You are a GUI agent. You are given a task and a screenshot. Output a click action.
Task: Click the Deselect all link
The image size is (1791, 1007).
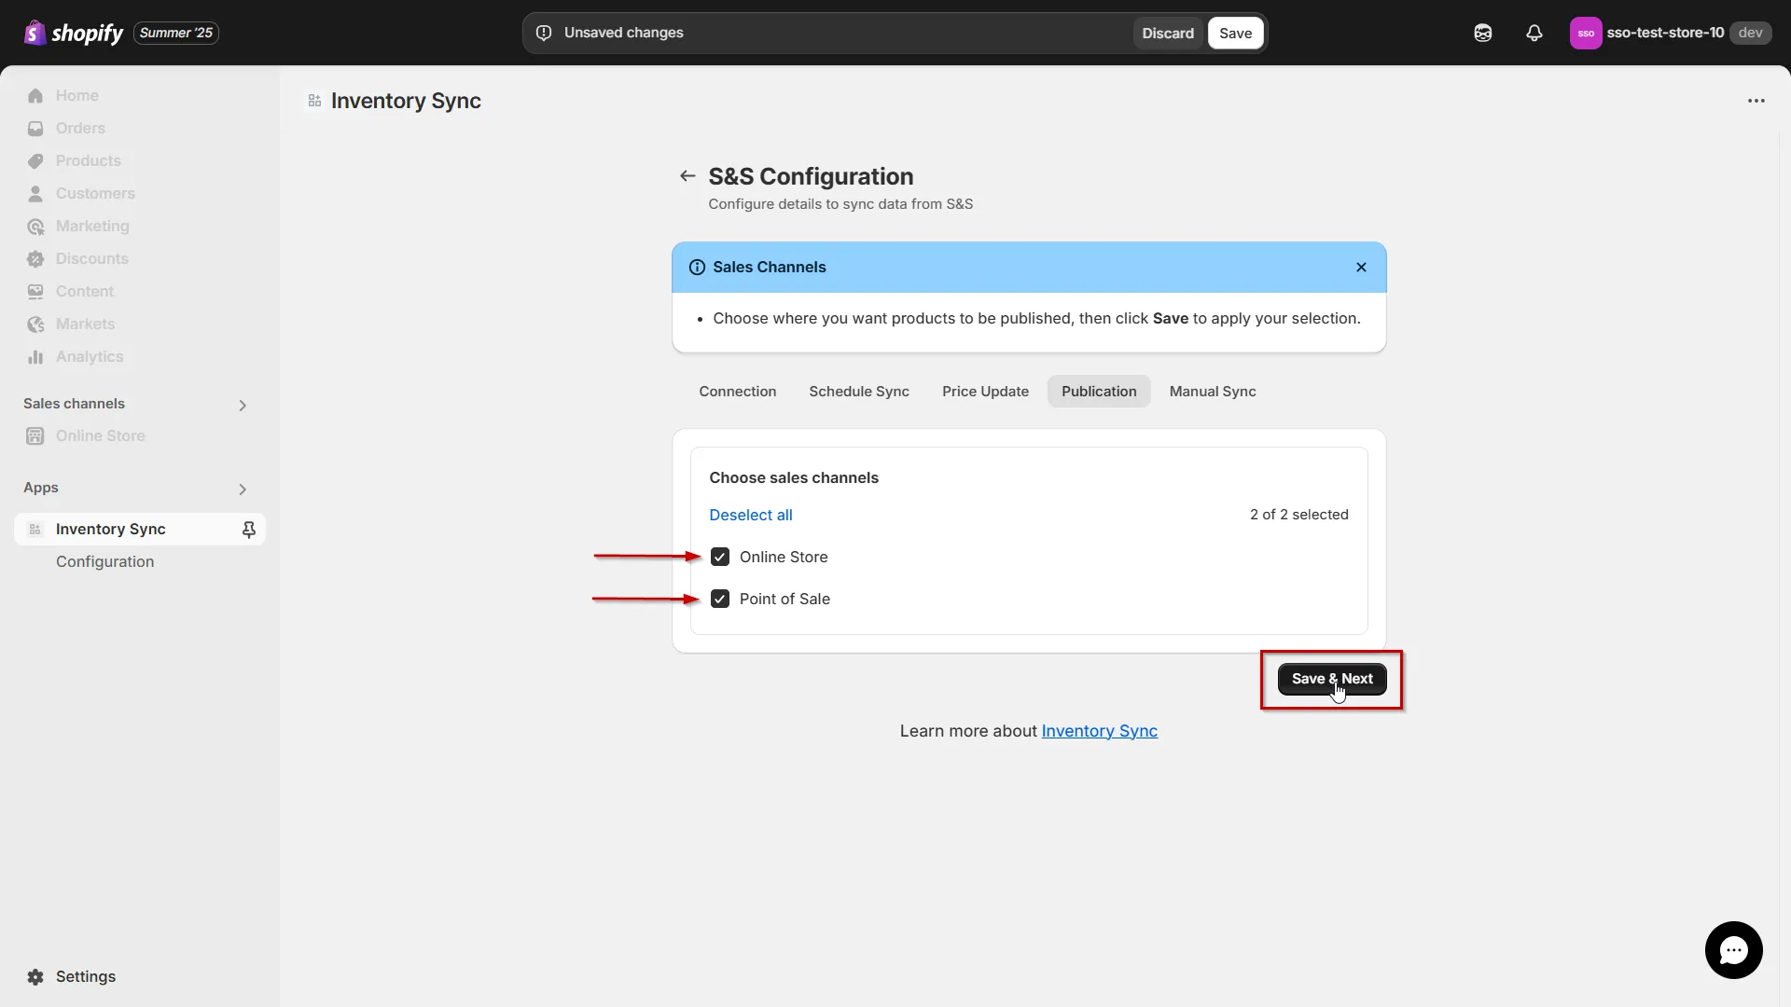(x=751, y=514)
